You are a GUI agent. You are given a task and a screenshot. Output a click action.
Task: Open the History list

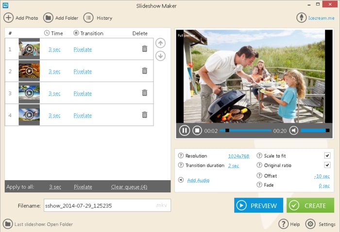pyautogui.click(x=88, y=18)
